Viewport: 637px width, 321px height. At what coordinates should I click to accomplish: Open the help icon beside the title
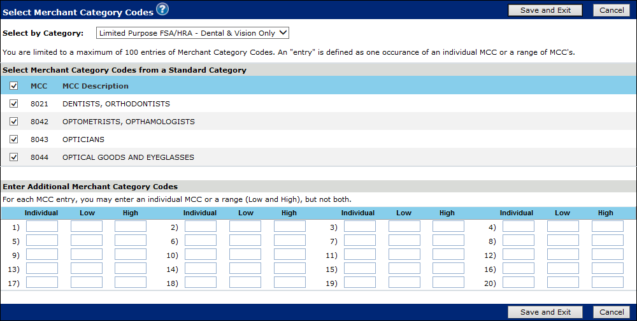(162, 9)
